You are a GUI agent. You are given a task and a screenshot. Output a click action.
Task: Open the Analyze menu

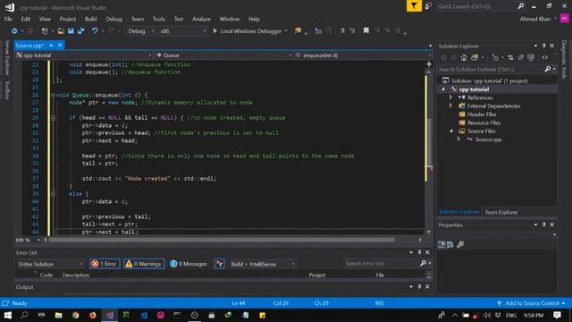[201, 19]
